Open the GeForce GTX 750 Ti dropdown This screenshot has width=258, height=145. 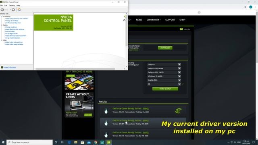pos(164,72)
